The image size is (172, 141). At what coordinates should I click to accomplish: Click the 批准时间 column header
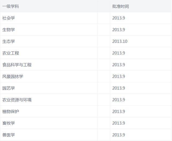120,6
